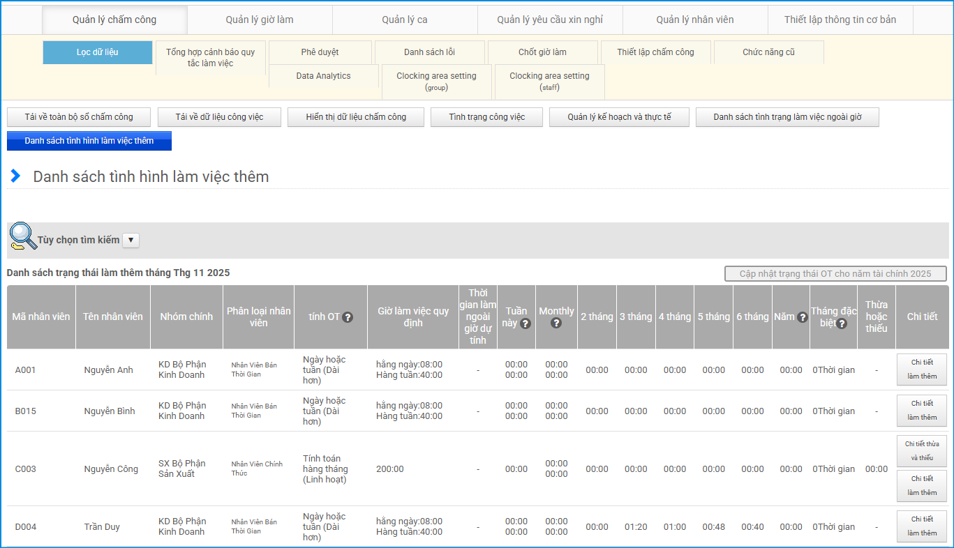Open Clocking area setting (group) tab
Image resolution: width=954 pixels, height=548 pixels.
coord(436,81)
